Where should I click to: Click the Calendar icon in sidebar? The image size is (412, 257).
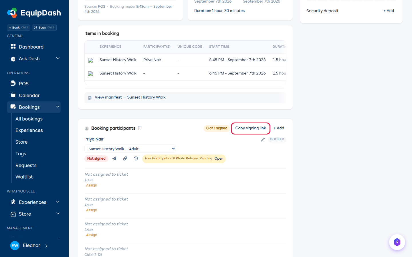(x=13, y=95)
